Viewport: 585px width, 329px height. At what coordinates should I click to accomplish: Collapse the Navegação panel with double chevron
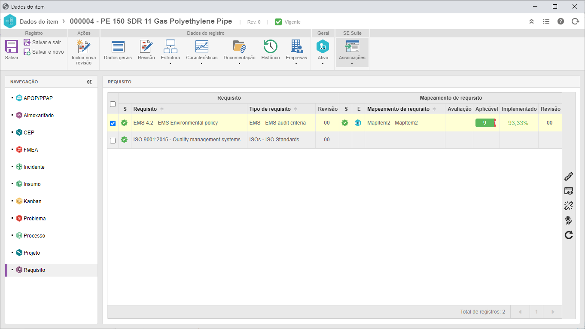89,82
